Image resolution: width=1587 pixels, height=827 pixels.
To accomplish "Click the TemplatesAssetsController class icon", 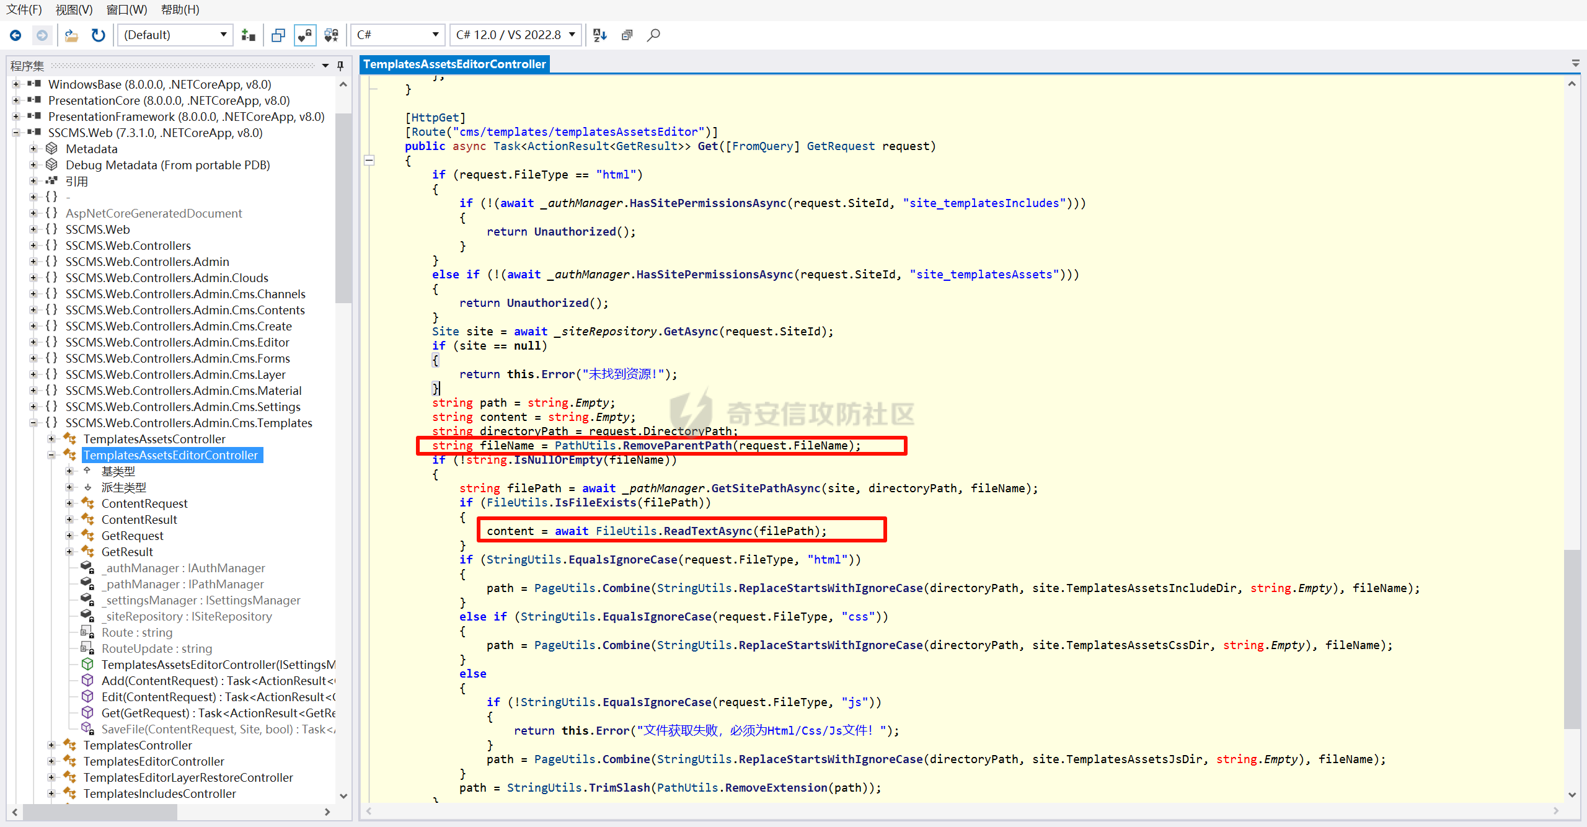I will point(70,438).
